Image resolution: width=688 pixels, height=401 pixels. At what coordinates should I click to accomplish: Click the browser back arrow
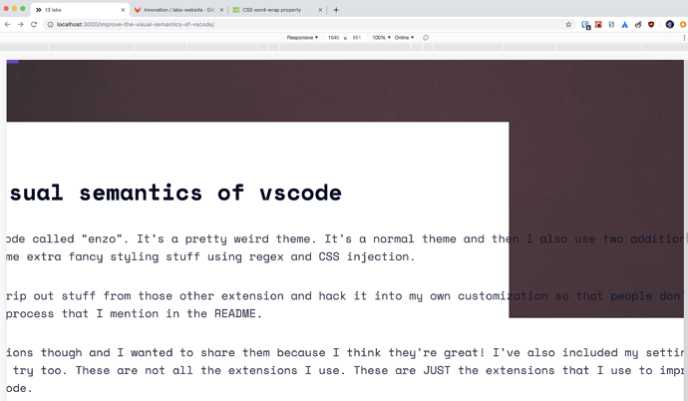[x=8, y=24]
